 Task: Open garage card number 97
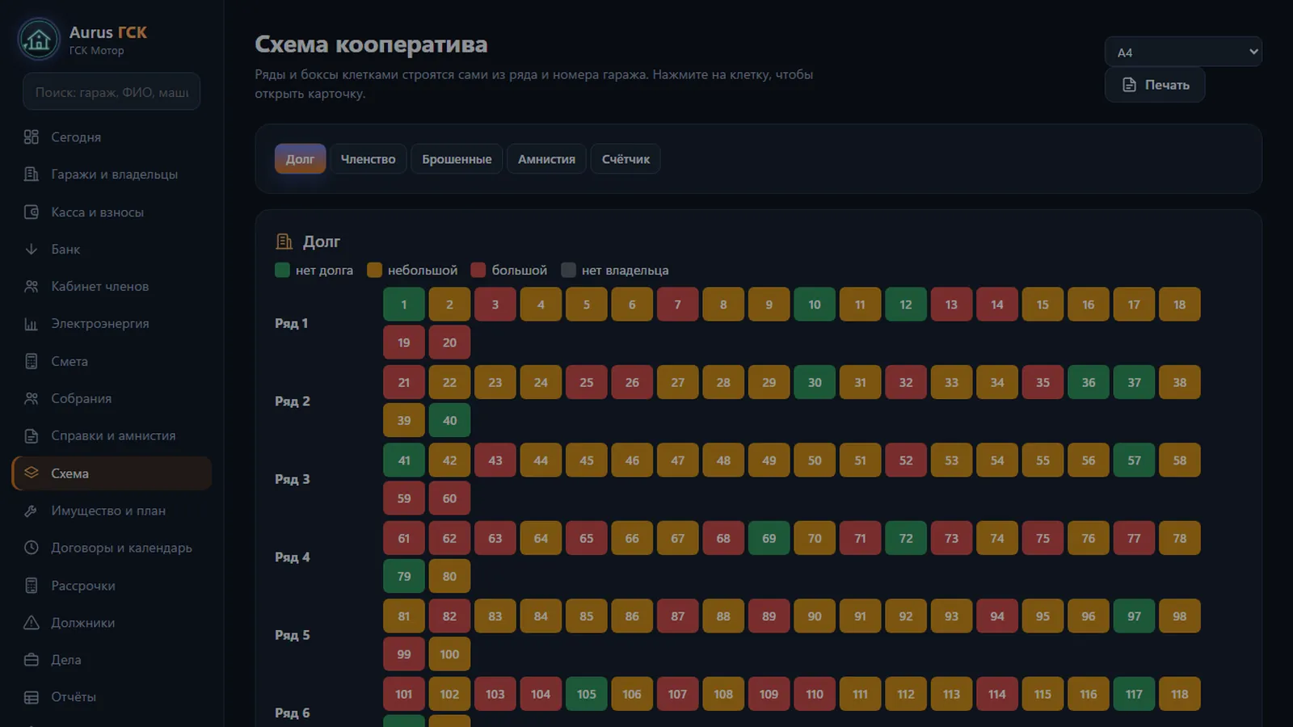1134,616
